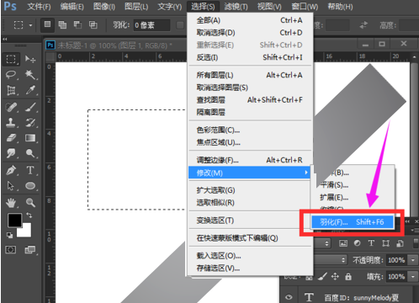The height and width of the screenshot is (303, 419).
Task: Select the Pen tool
Action: (11, 170)
